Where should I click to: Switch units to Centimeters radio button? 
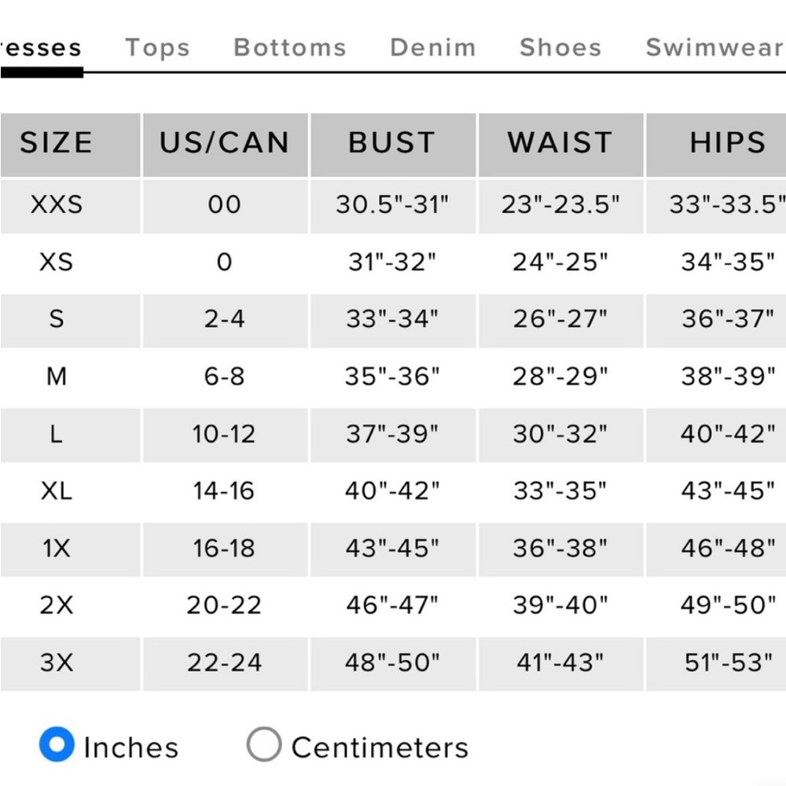click(263, 745)
